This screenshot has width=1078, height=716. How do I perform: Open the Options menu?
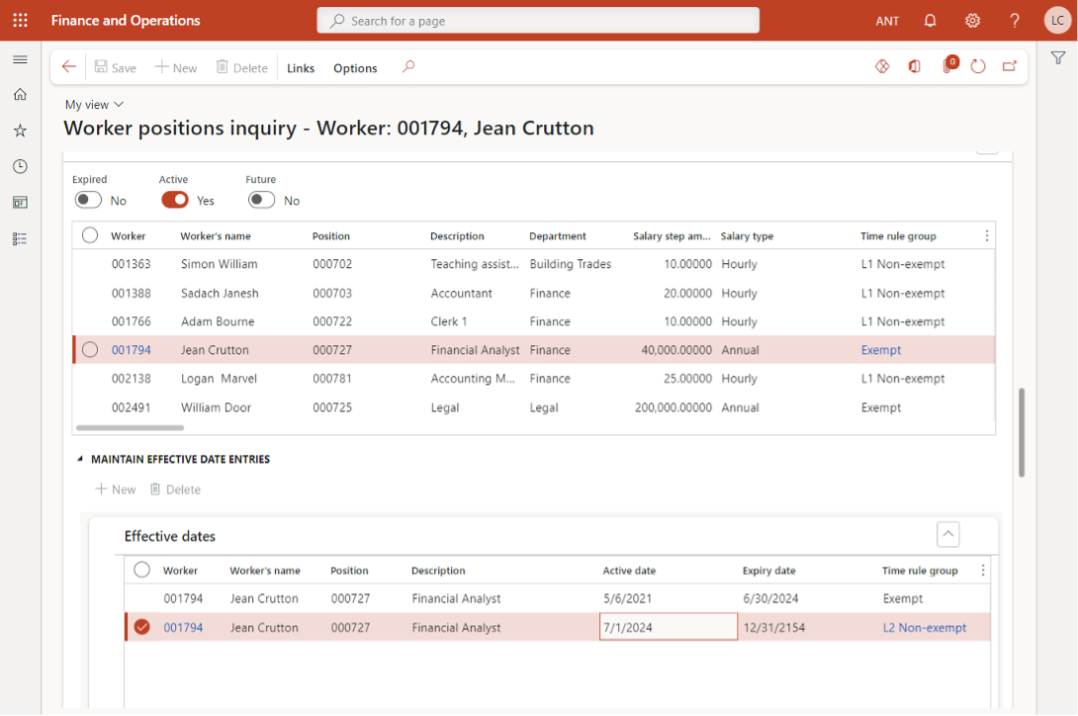click(354, 67)
